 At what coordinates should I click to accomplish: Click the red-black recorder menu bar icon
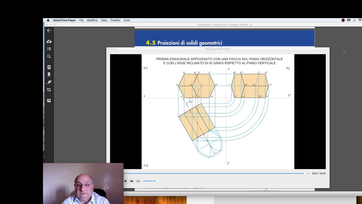[343, 20]
